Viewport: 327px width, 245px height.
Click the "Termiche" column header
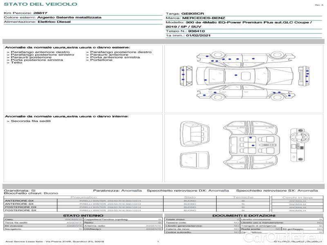[x=243, y=197]
